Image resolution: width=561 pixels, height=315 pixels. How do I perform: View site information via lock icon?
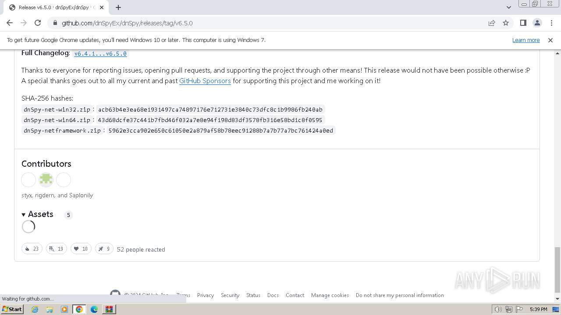pyautogui.click(x=55, y=23)
